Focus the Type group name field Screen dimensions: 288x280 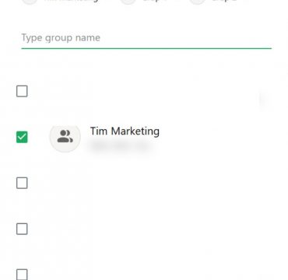pyautogui.click(x=146, y=38)
